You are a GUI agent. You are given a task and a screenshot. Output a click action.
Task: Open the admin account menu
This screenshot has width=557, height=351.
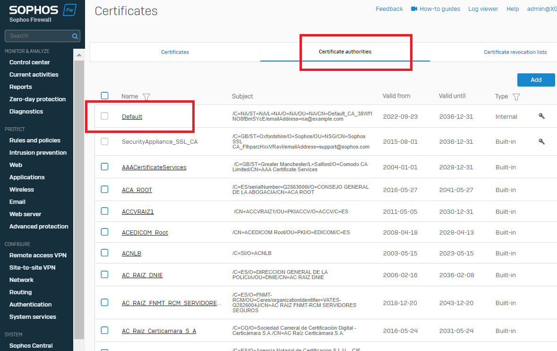[542, 9]
